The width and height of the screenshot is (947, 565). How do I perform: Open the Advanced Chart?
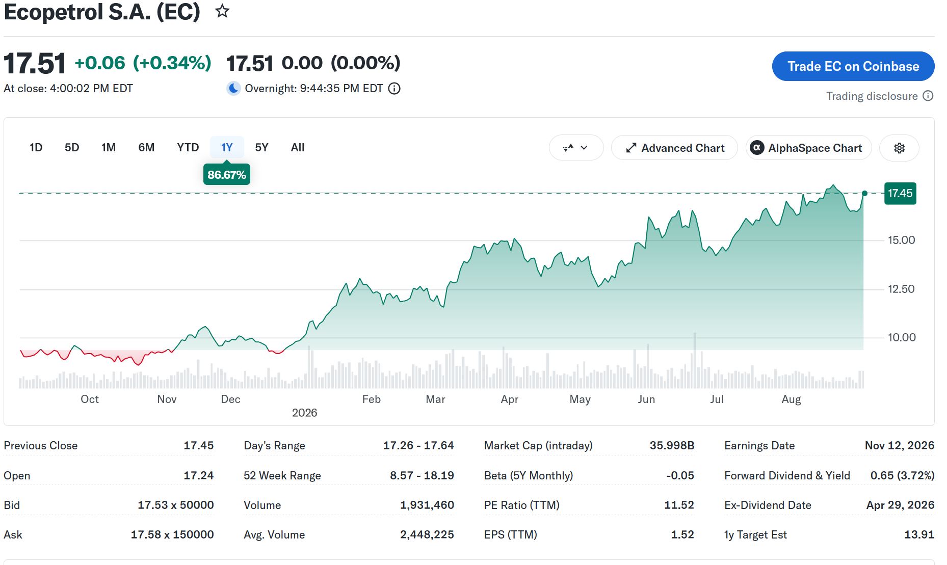[x=674, y=148]
